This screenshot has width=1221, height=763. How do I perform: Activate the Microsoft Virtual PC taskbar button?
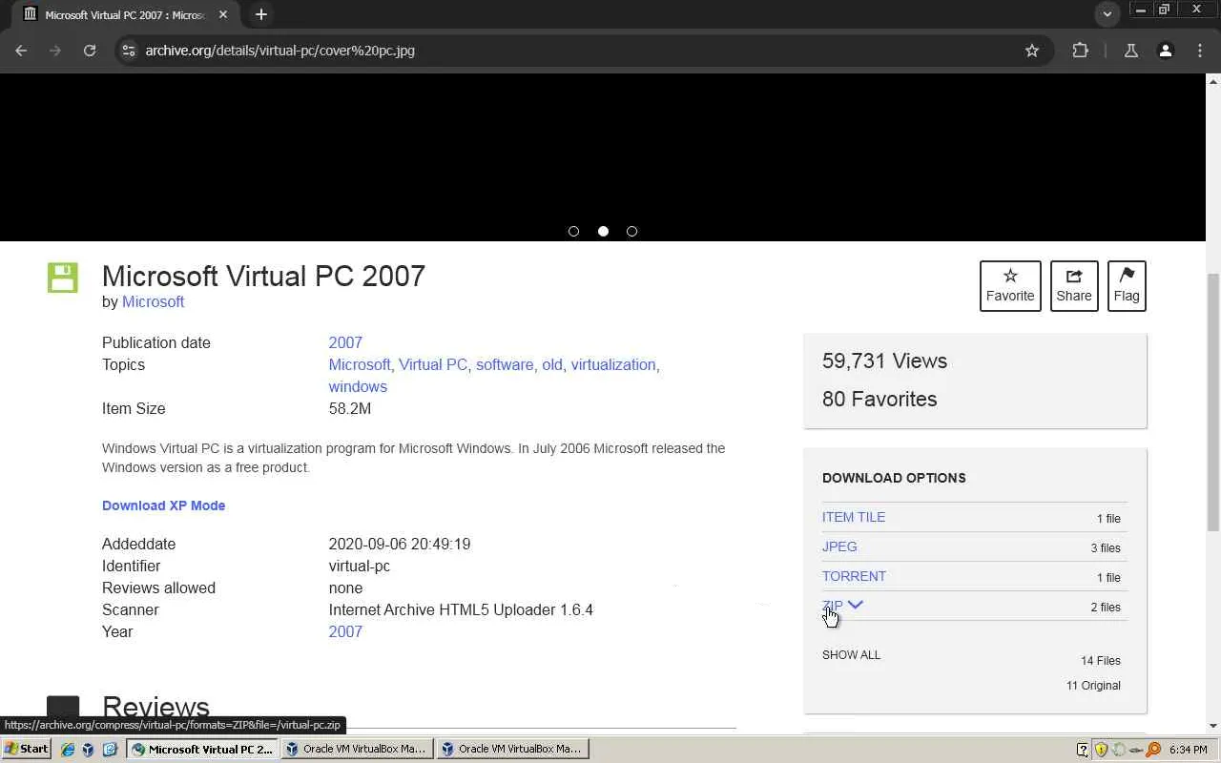(x=203, y=750)
